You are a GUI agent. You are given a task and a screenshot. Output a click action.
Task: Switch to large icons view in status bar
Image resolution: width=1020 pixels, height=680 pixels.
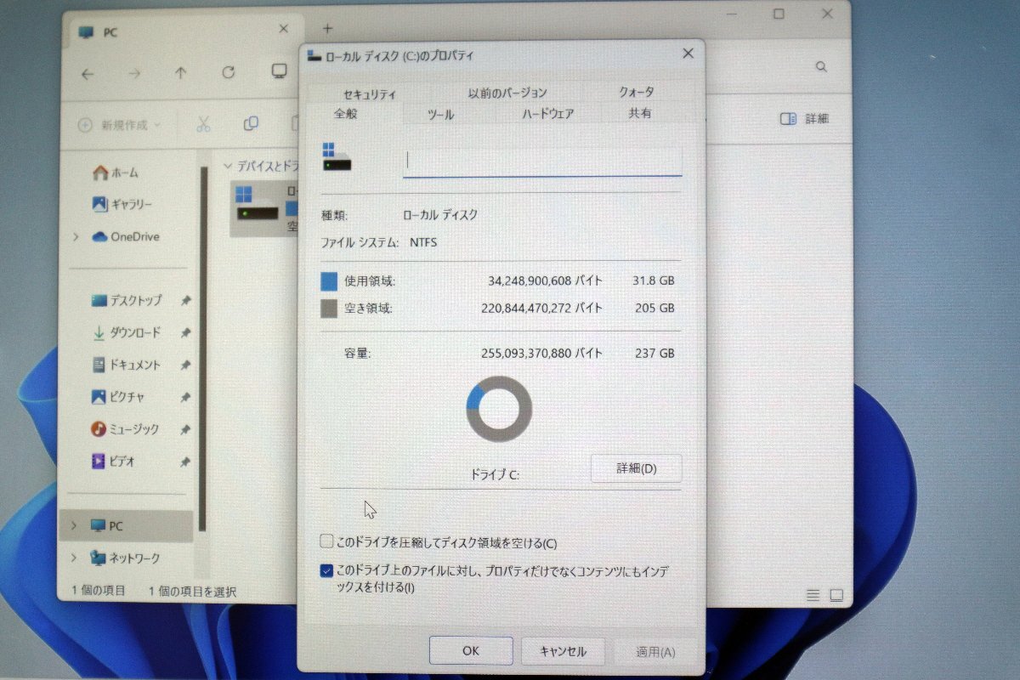point(836,594)
